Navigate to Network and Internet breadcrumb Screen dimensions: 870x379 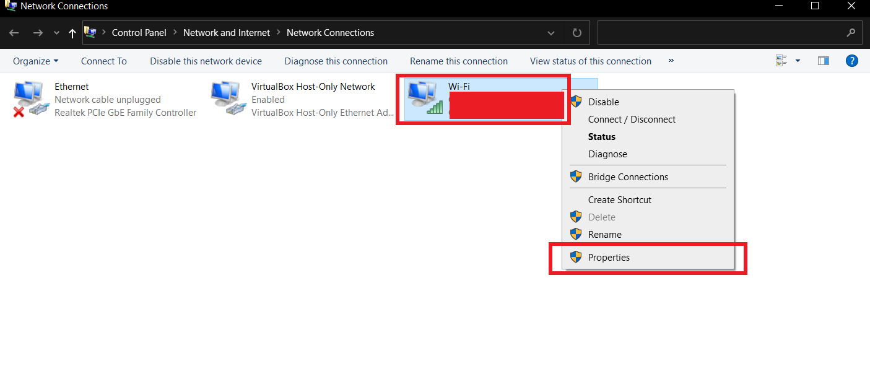click(227, 33)
